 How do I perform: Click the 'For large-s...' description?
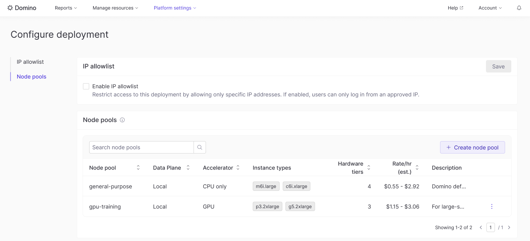click(x=448, y=206)
